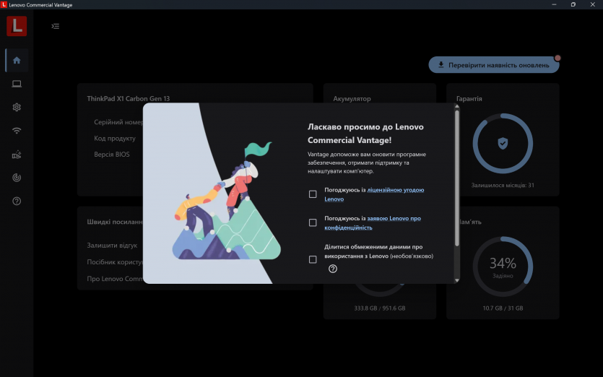
Task: Open the settings gear in sidebar
Action: (x=17, y=107)
